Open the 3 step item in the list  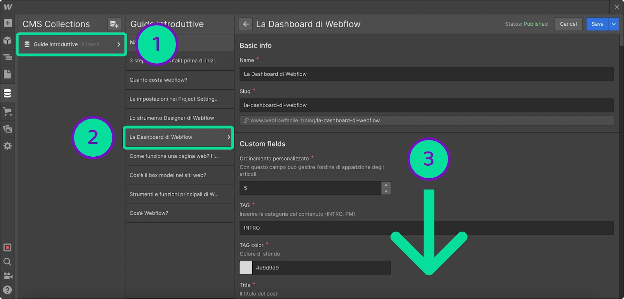(x=180, y=61)
